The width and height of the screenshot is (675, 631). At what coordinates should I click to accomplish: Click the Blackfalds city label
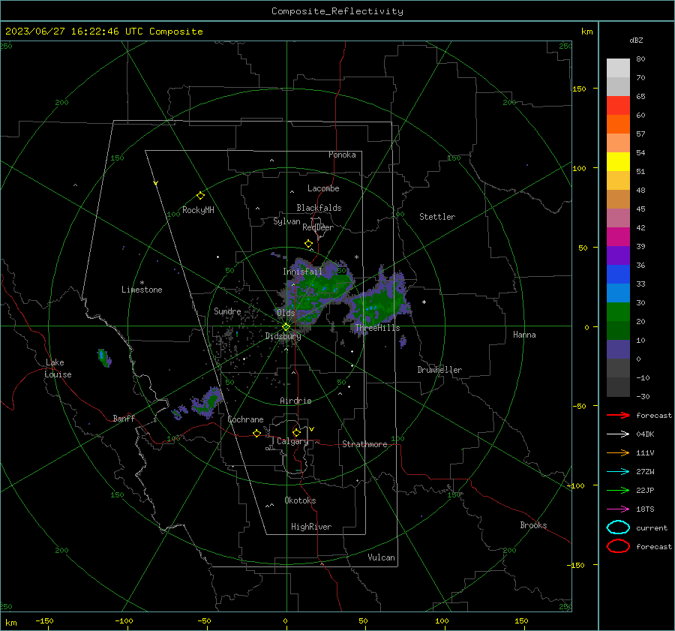click(x=319, y=208)
